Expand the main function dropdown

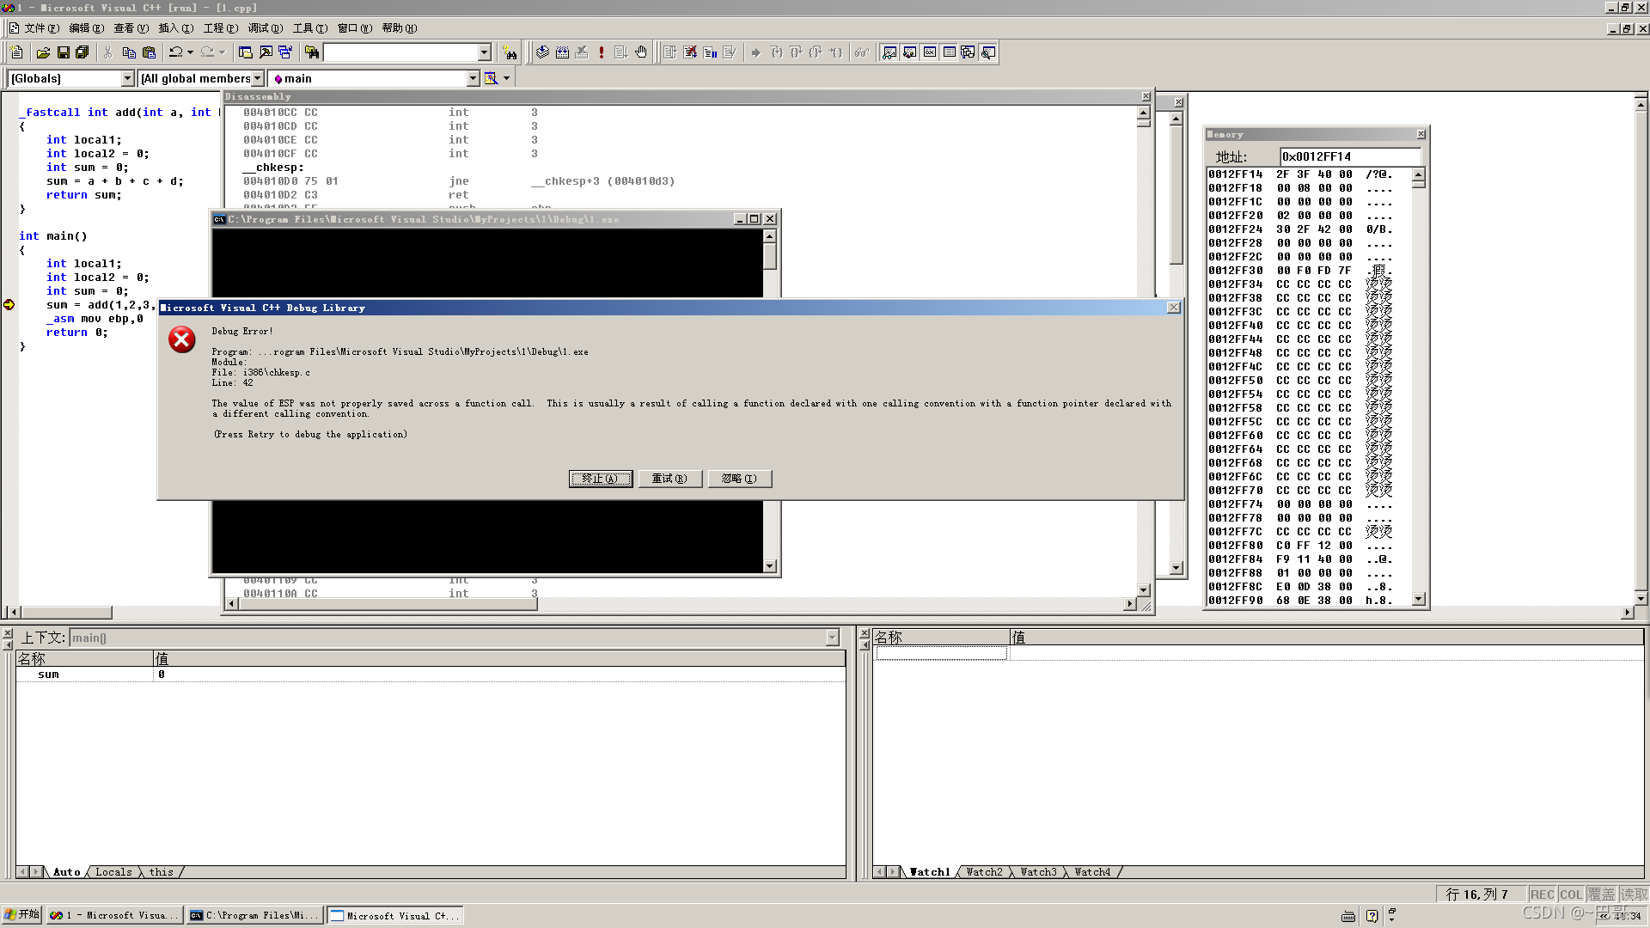[473, 78]
